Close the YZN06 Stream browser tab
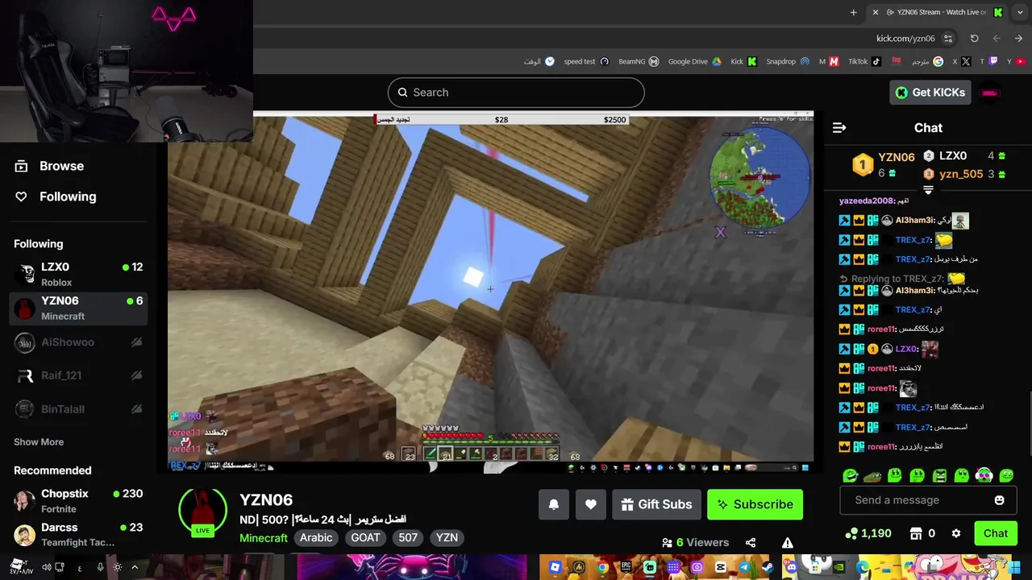The width and height of the screenshot is (1032, 580). tap(875, 12)
